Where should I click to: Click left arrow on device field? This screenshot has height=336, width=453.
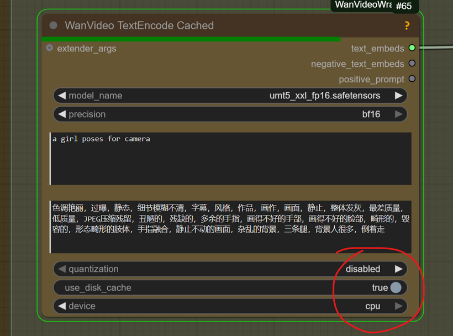tap(61, 306)
